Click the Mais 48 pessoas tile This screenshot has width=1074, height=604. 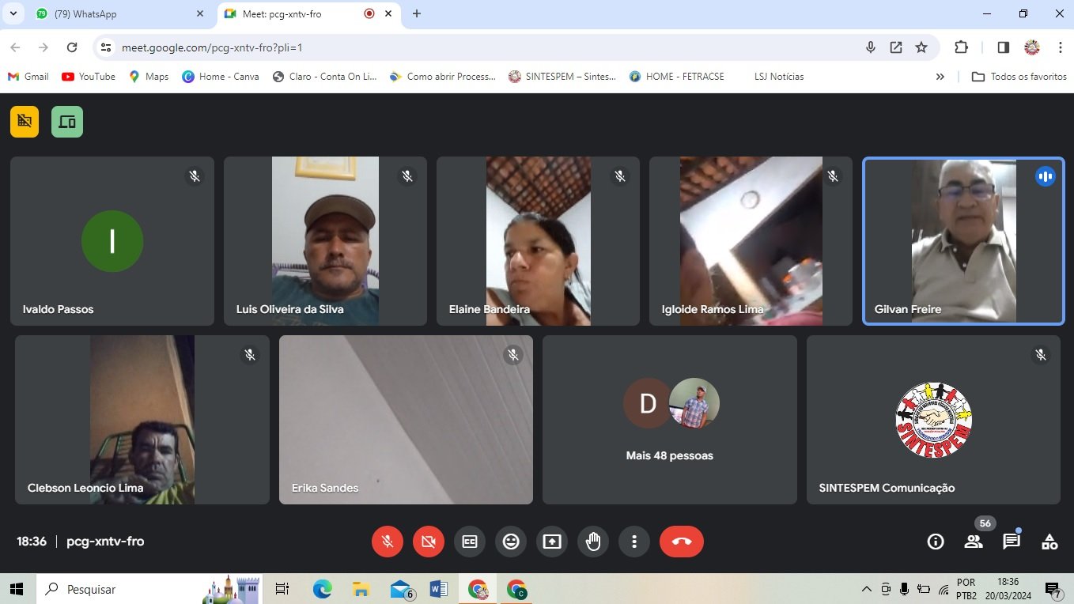tap(669, 420)
